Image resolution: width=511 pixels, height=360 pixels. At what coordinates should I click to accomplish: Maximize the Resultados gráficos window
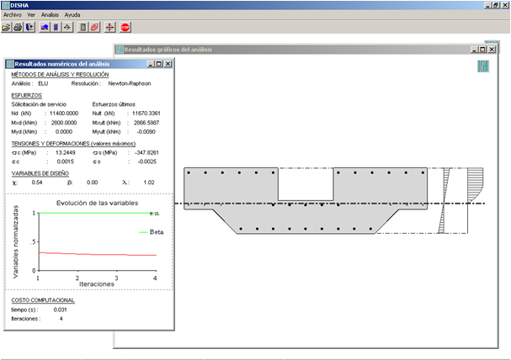[x=482, y=50]
